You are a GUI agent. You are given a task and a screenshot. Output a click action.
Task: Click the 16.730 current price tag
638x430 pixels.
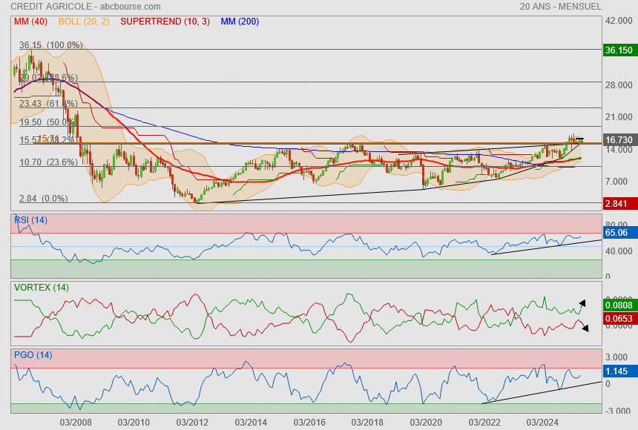(x=619, y=140)
